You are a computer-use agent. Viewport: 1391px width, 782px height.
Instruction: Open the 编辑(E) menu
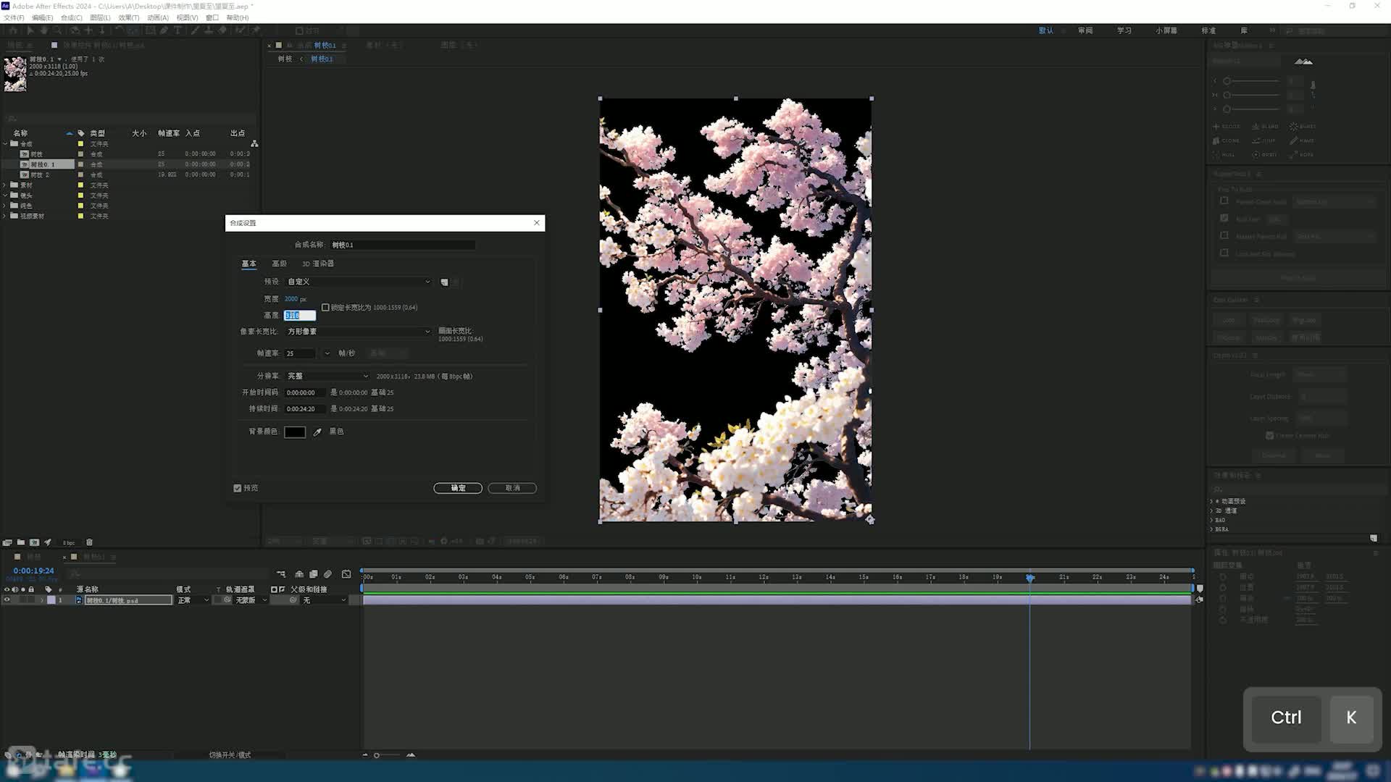pyautogui.click(x=43, y=17)
